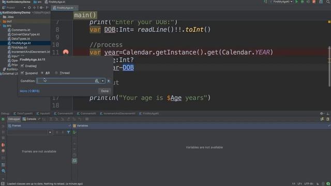Click the editor vertical scrollbar

[x=329, y=66]
